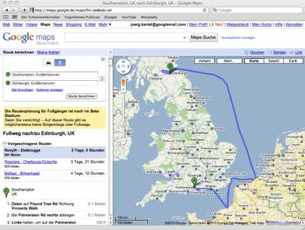Screen dimensions: 305x230
Task: Click the green marker B at Edinburgh
Action: (x=170, y=67)
